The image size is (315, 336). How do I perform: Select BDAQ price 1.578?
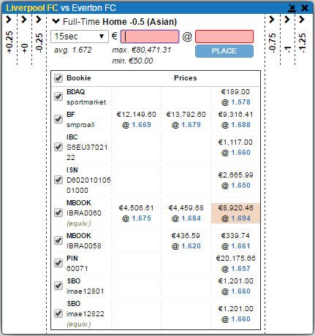point(240,102)
